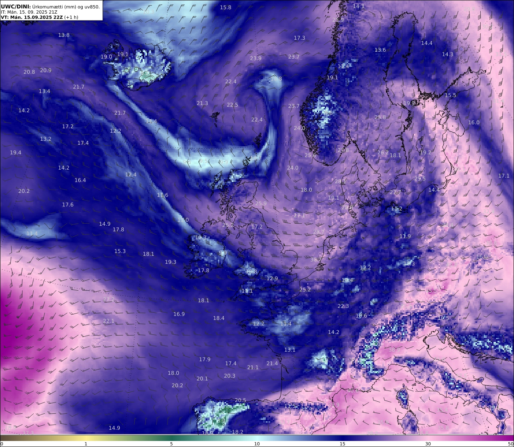
Task: Click the 20.3 value label
Action: (x=230, y=376)
